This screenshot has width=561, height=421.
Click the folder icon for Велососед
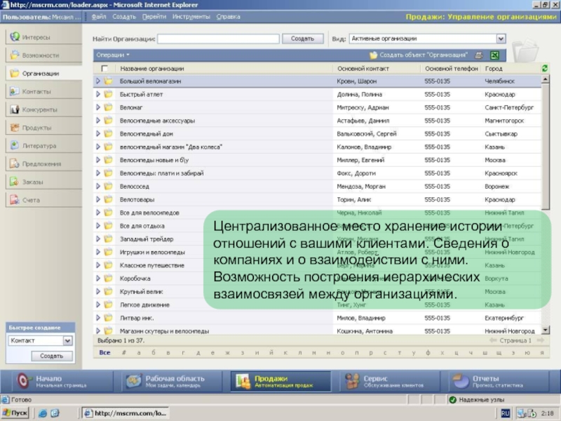(x=108, y=186)
